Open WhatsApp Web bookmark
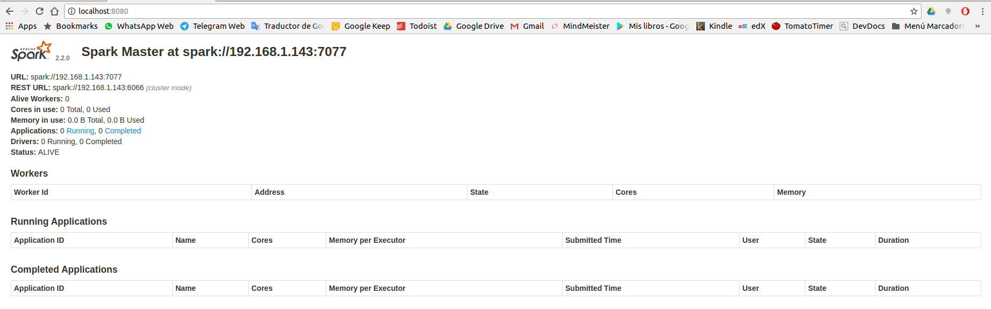991x309 pixels. click(139, 26)
